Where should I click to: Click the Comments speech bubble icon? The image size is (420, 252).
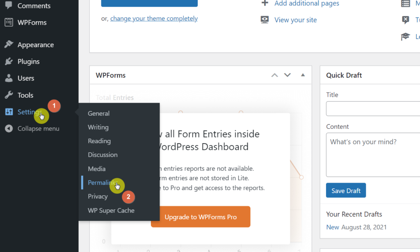click(9, 5)
